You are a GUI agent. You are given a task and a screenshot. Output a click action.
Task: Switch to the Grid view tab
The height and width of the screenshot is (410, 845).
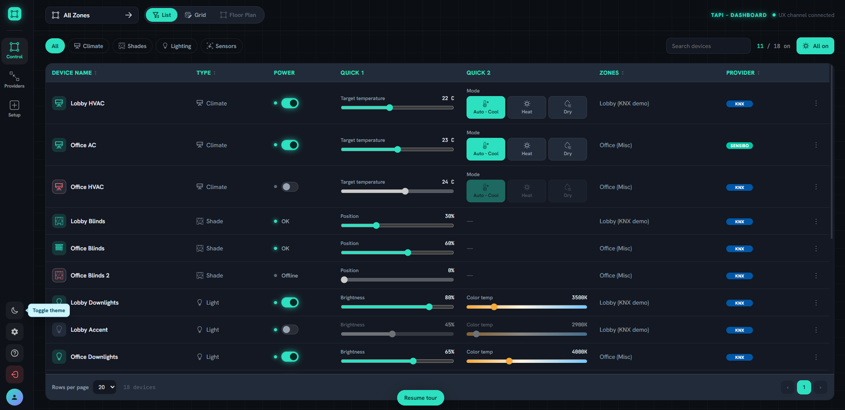click(x=196, y=15)
